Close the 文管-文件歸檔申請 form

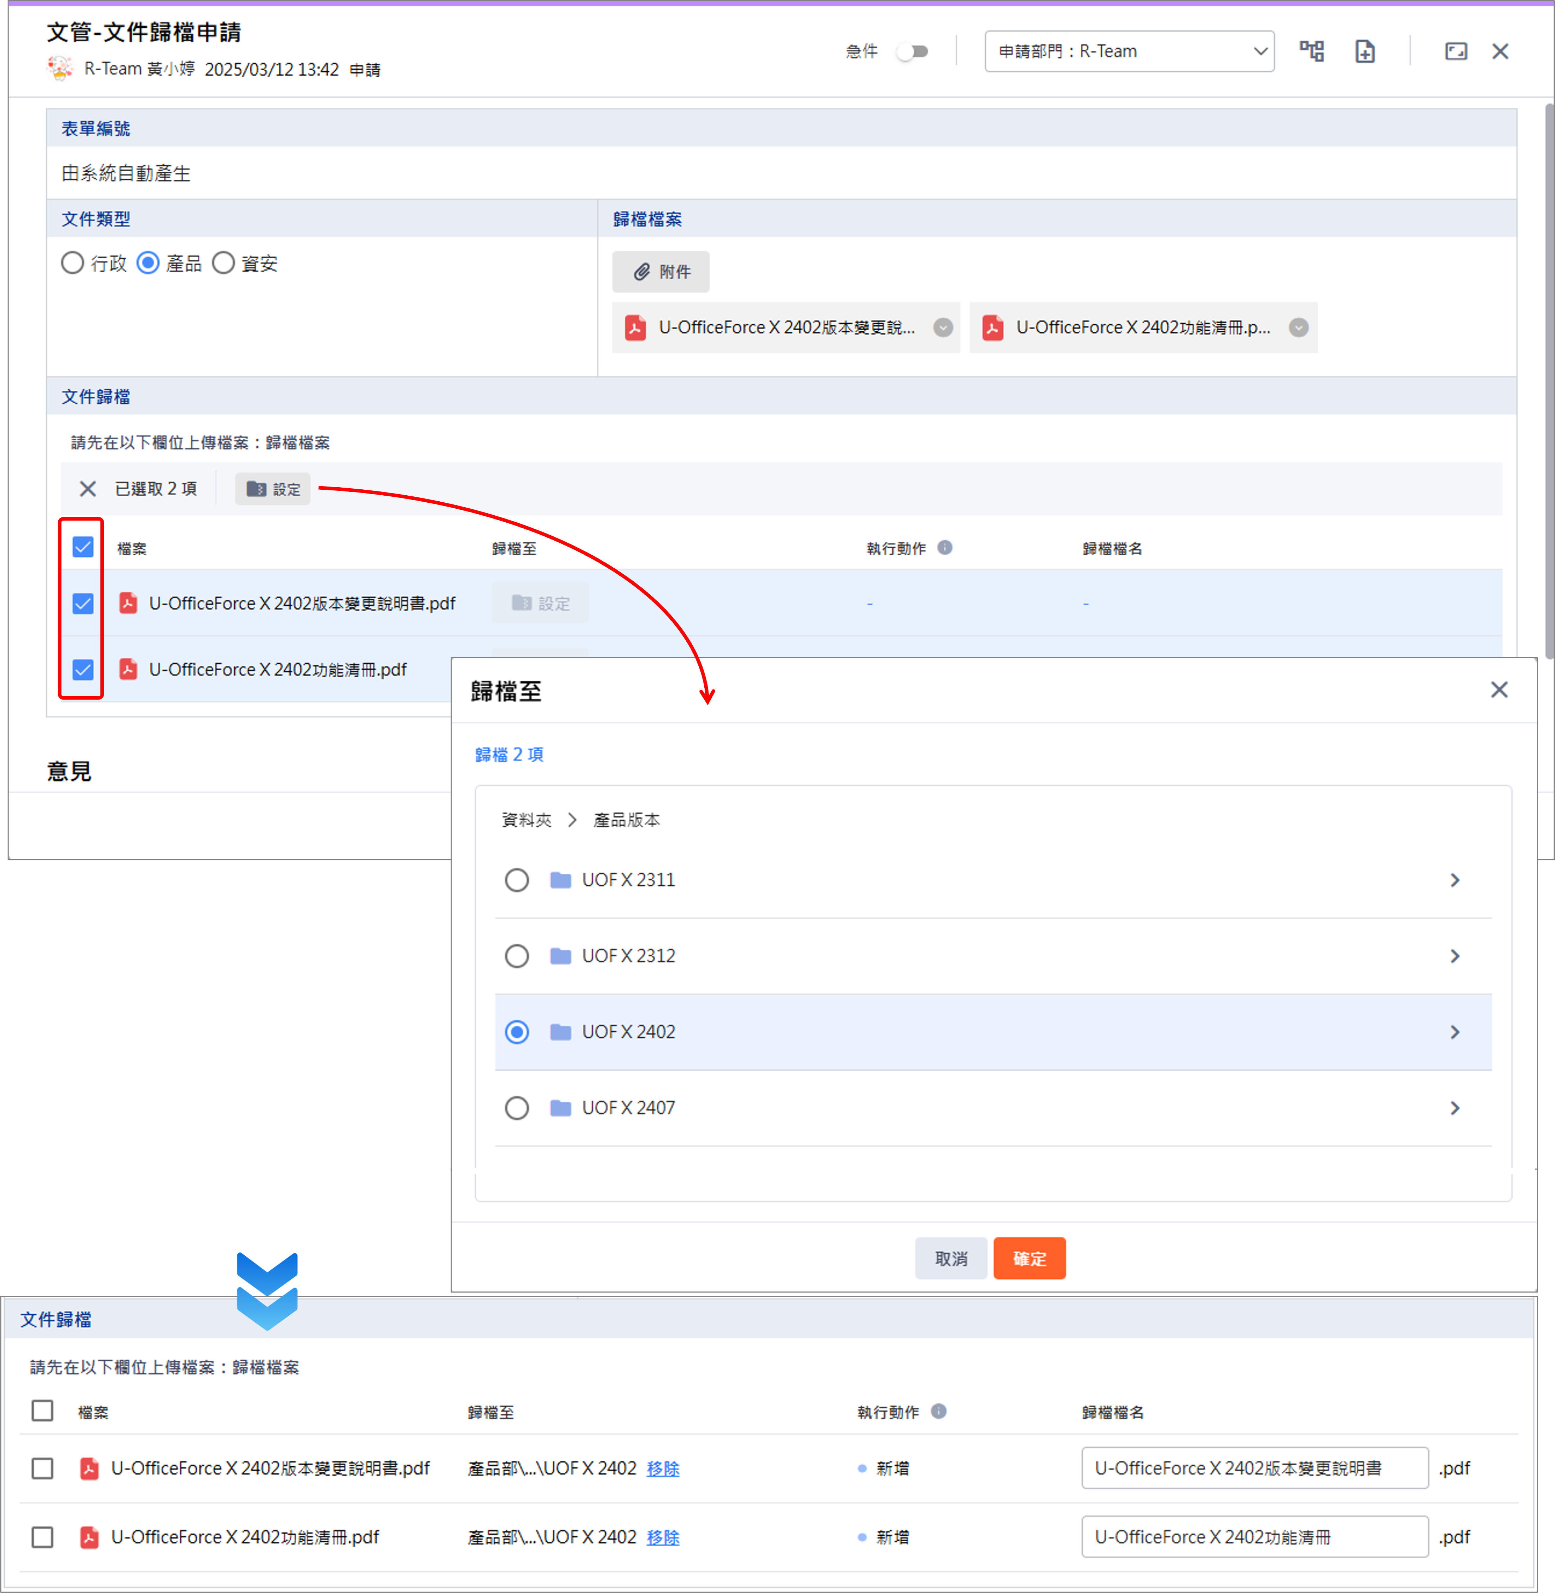pyautogui.click(x=1500, y=52)
